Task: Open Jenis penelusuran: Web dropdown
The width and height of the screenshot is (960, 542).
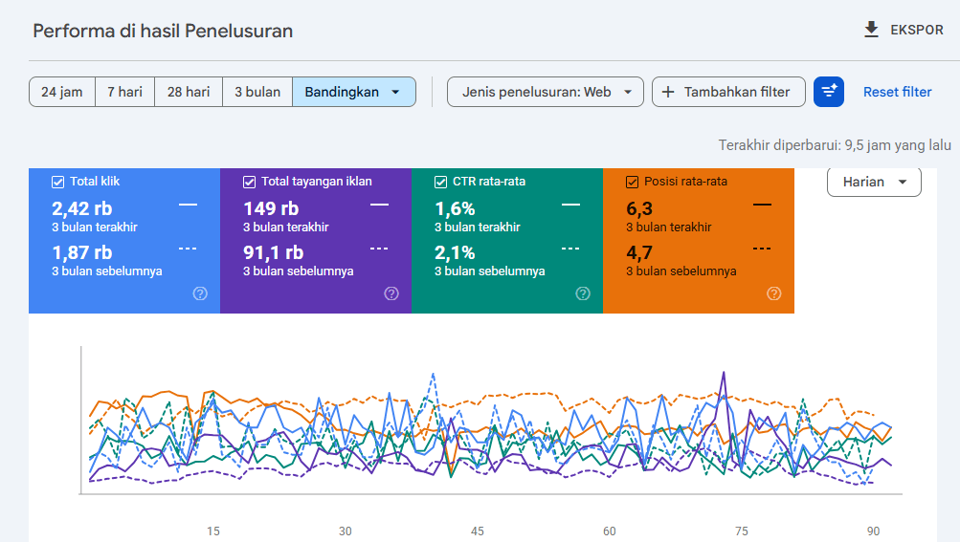Action: [545, 92]
